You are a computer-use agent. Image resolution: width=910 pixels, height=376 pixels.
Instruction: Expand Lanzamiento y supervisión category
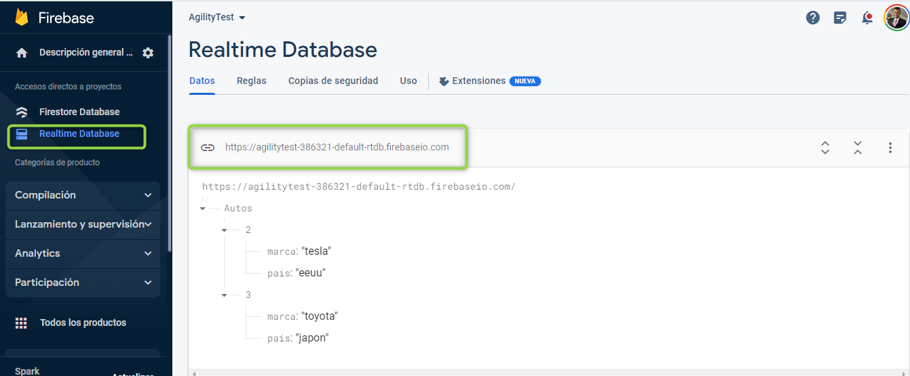click(x=83, y=224)
